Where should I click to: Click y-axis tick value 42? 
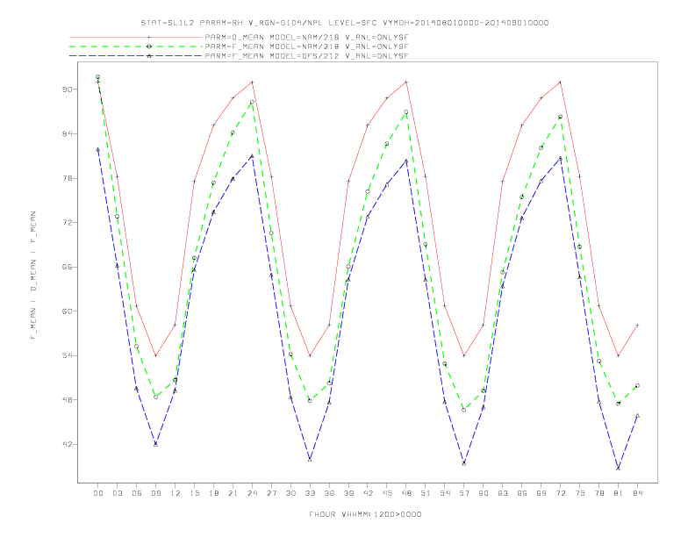pyautogui.click(x=67, y=444)
